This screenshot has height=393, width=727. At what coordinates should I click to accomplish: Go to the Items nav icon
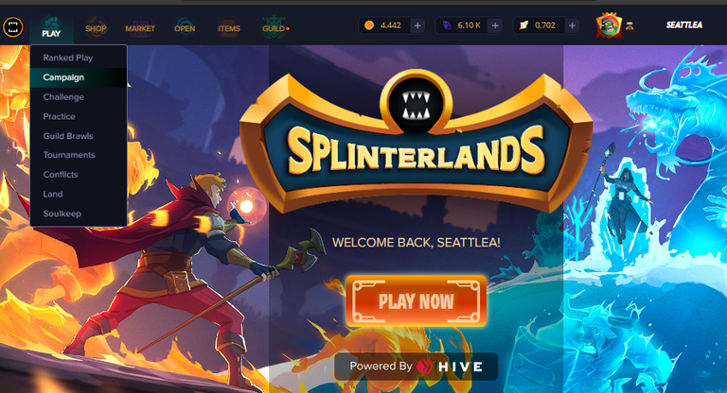tap(229, 26)
